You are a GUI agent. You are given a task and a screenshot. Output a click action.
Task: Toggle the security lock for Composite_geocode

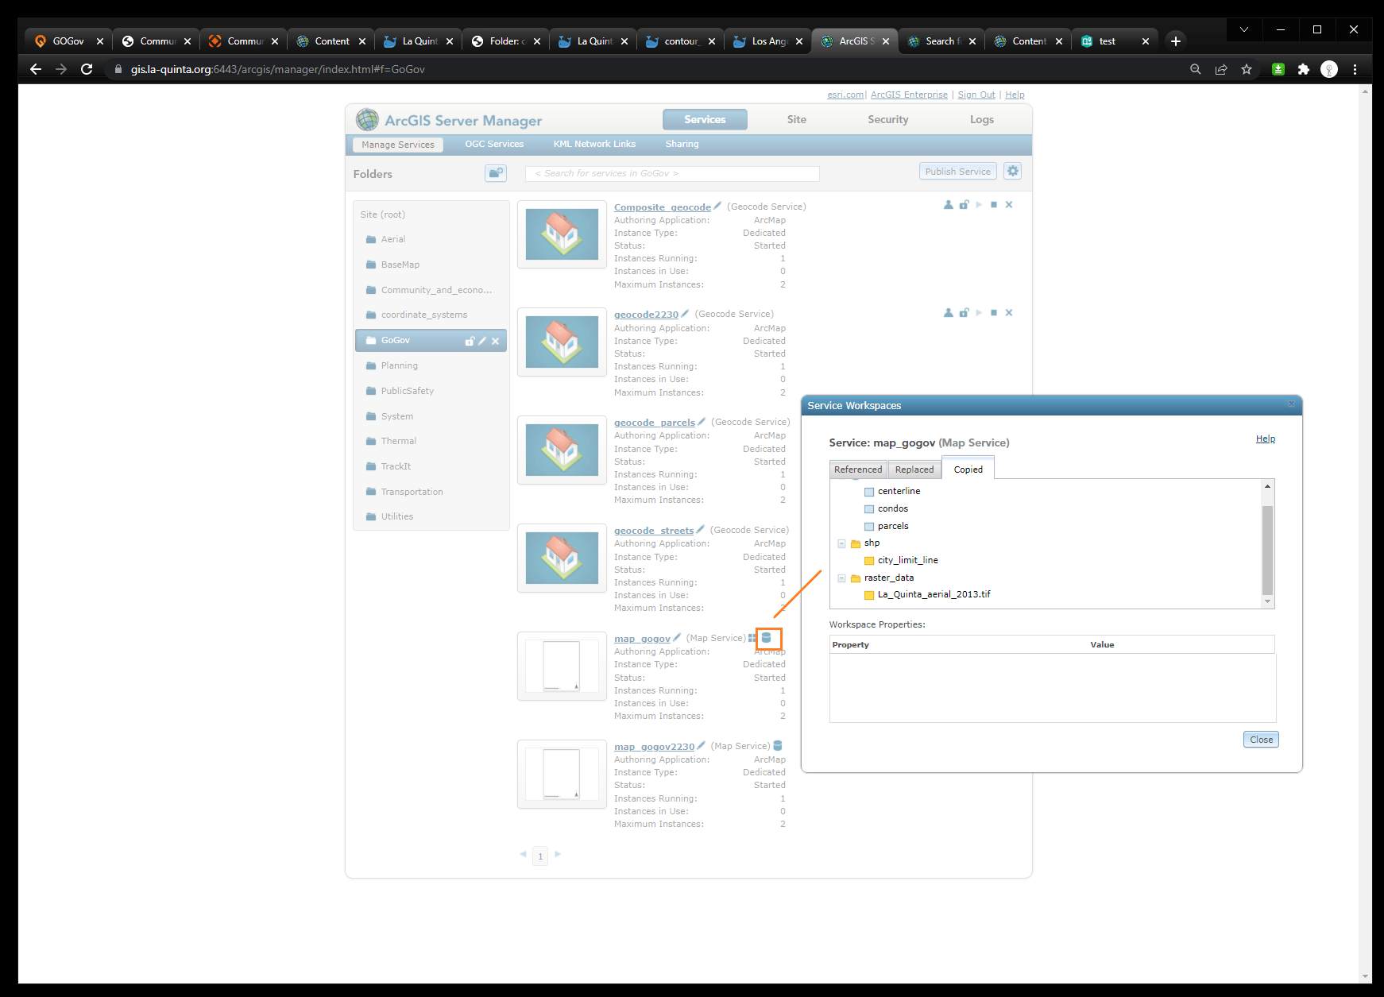964,205
